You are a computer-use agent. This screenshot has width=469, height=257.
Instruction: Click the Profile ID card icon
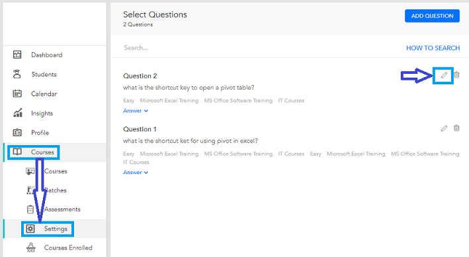tap(17, 132)
